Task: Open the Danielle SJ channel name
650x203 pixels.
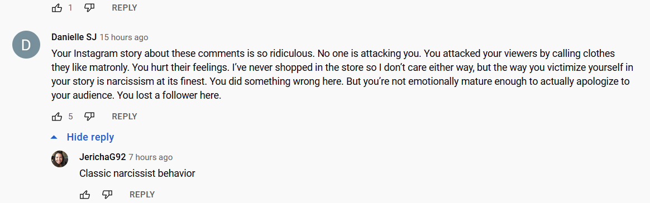Action: pyautogui.click(x=74, y=37)
